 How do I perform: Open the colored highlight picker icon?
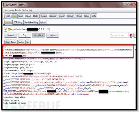[x=131, y=35]
